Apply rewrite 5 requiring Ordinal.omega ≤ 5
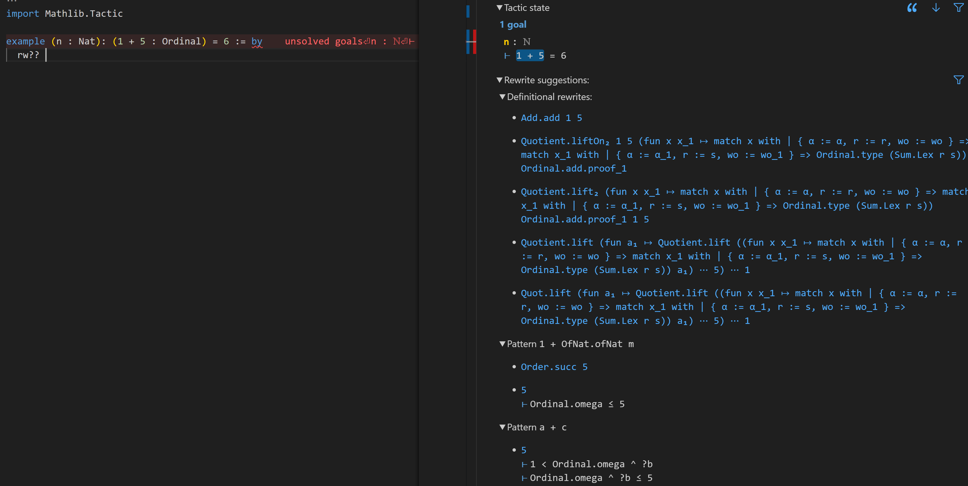 tap(523, 390)
